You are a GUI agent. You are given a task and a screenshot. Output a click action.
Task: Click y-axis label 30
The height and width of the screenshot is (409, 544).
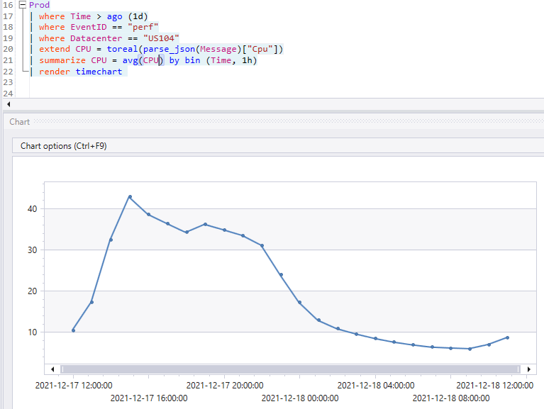[32, 250]
